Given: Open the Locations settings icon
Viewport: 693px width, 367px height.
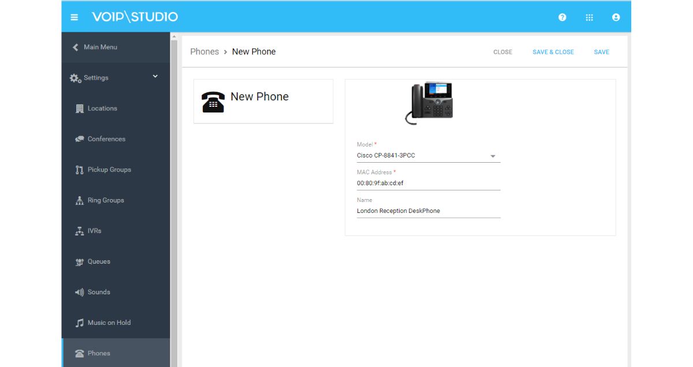Looking at the screenshot, I should (x=79, y=108).
